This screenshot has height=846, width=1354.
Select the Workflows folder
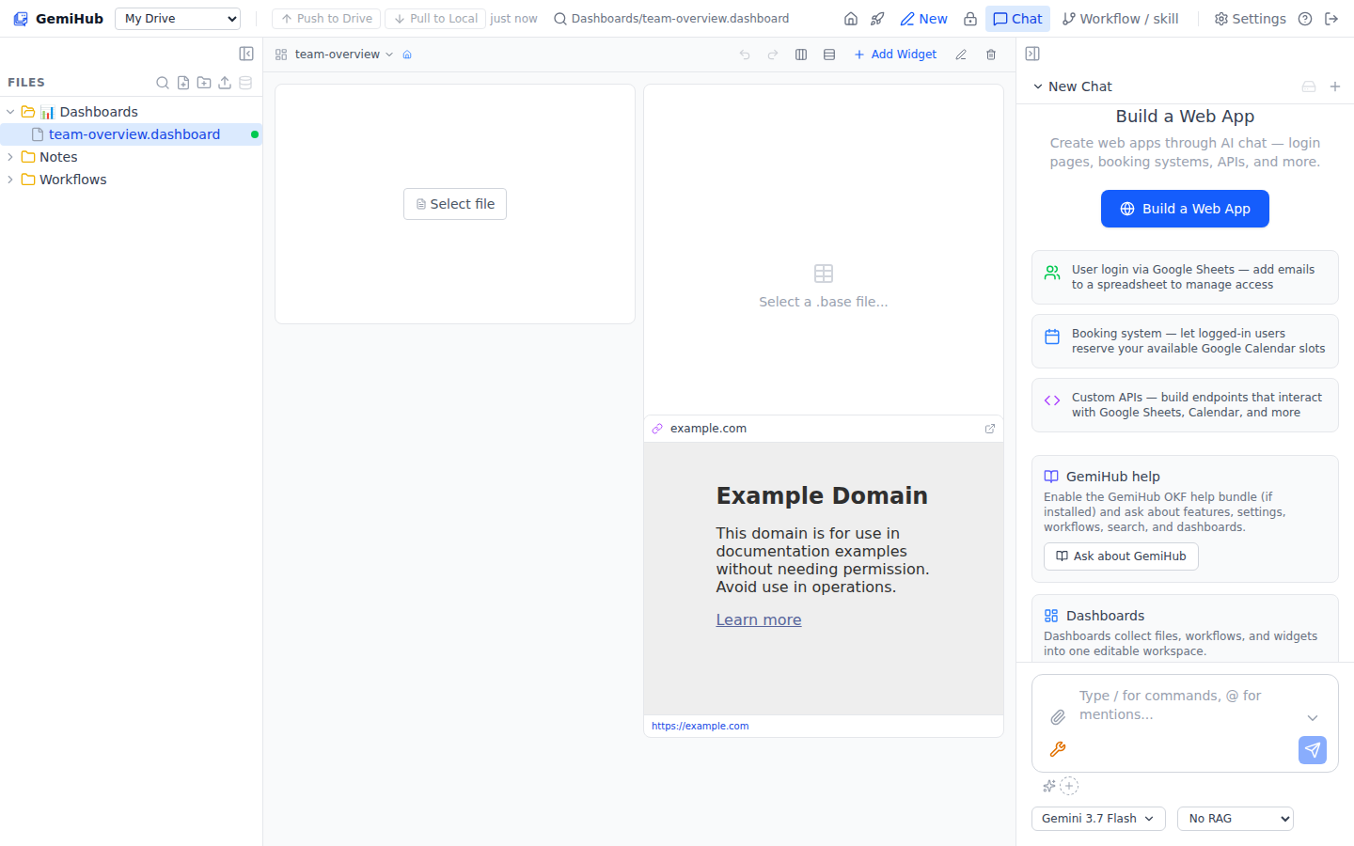pyautogui.click(x=72, y=180)
